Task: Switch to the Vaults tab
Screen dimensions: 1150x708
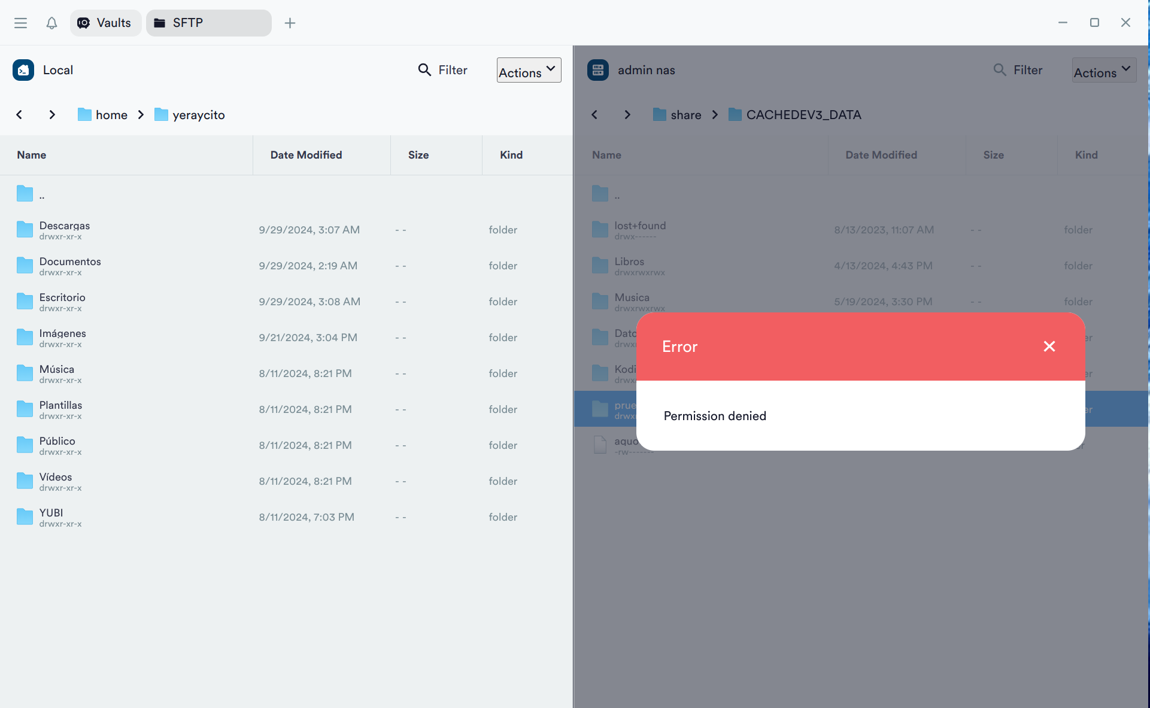Action: (105, 23)
